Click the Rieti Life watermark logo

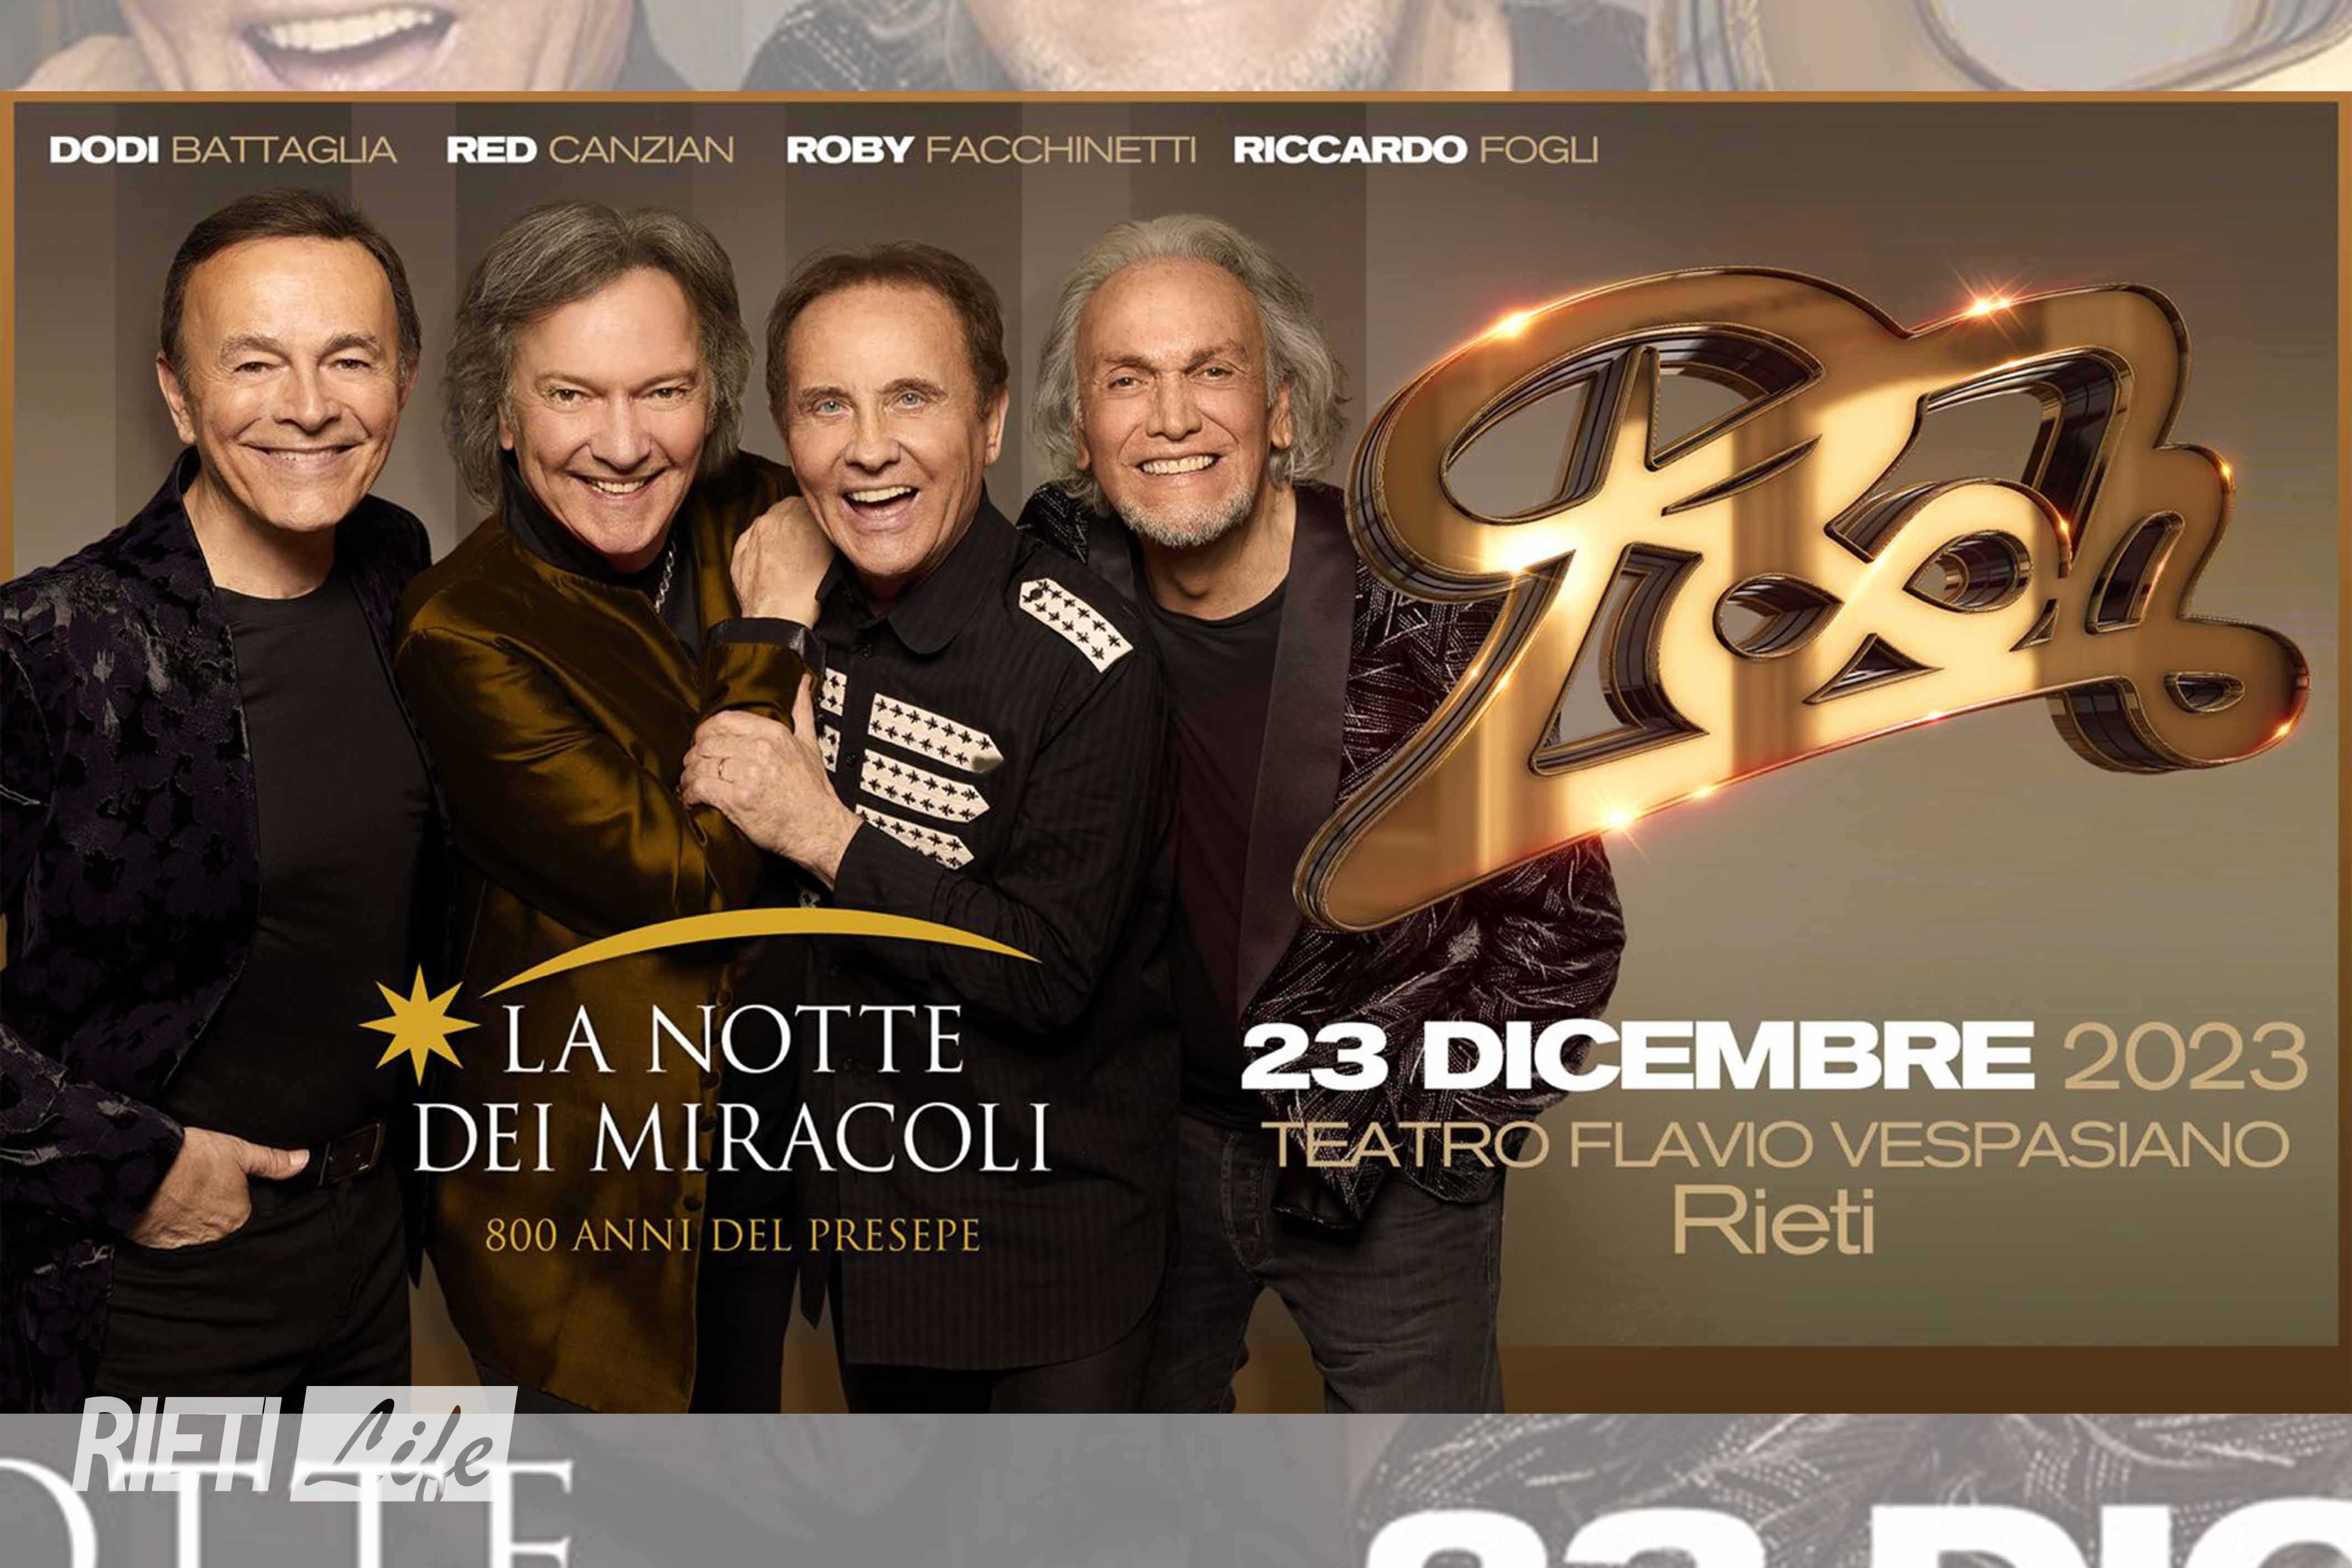(296, 1444)
